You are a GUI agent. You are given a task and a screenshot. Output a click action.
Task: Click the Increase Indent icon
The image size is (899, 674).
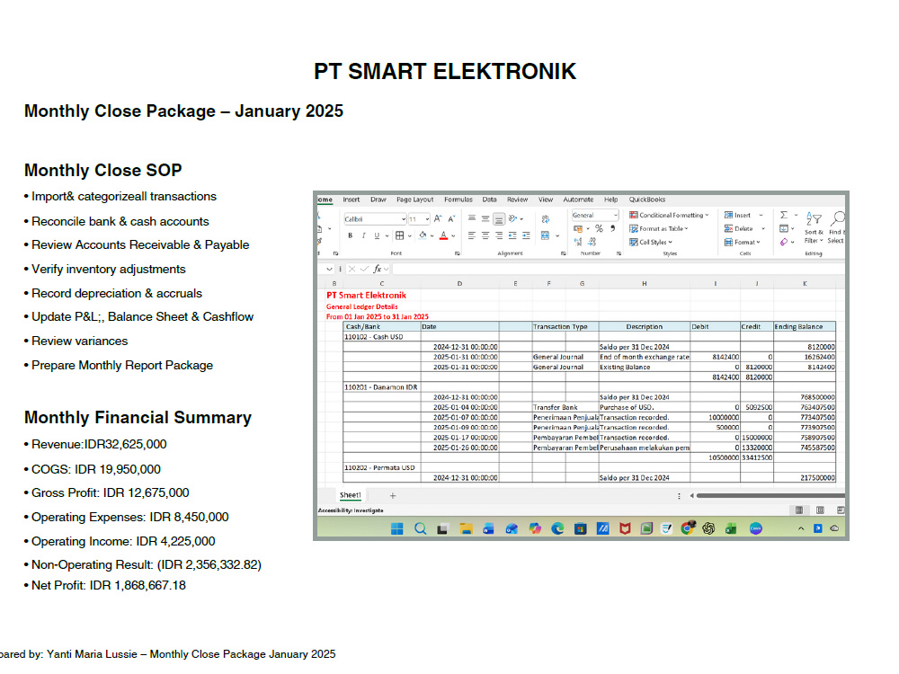pyautogui.click(x=526, y=235)
